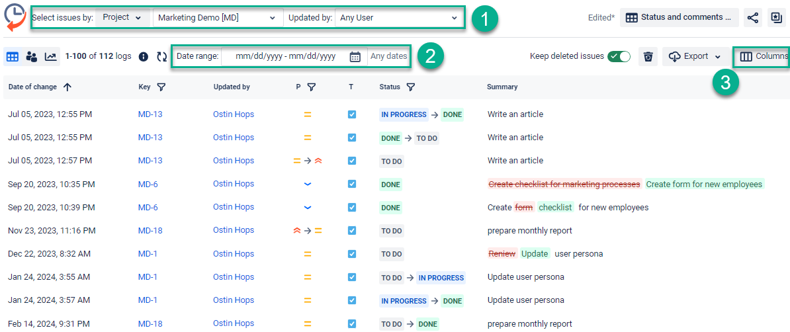
Task: Open the Export menu
Action: [x=695, y=57]
